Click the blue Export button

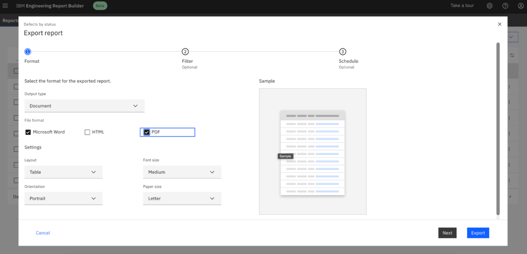click(478, 233)
